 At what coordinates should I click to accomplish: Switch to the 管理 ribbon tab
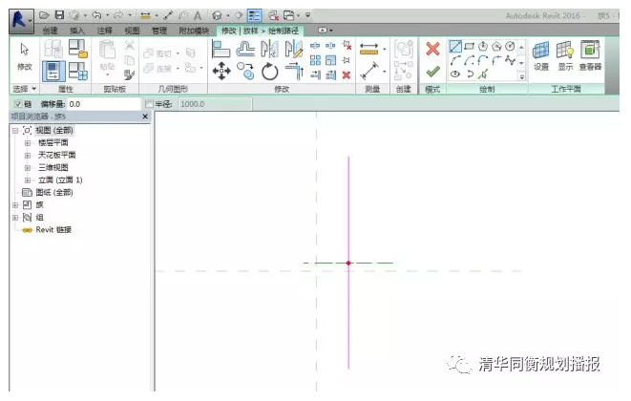click(158, 31)
